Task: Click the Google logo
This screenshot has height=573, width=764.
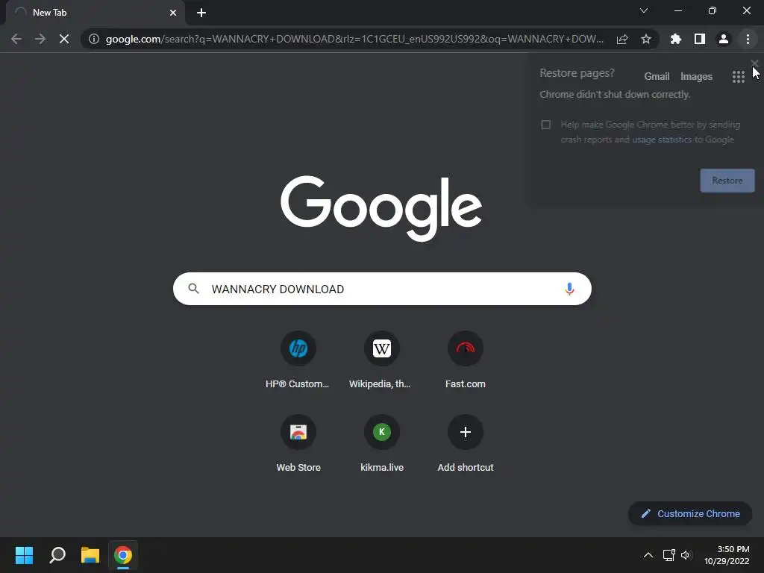Action: pyautogui.click(x=381, y=208)
